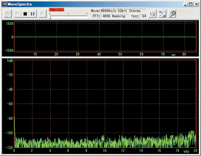Click the 10 kHz label on frequency axis
The height and width of the screenshot is (156, 201).
(x=105, y=151)
